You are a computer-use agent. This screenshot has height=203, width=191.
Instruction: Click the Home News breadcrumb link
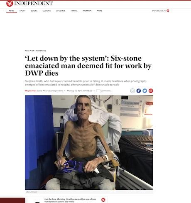[41, 51]
